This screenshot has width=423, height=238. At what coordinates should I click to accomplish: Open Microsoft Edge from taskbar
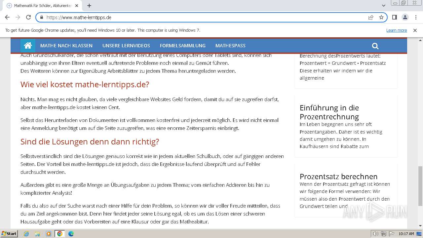(x=71, y=234)
